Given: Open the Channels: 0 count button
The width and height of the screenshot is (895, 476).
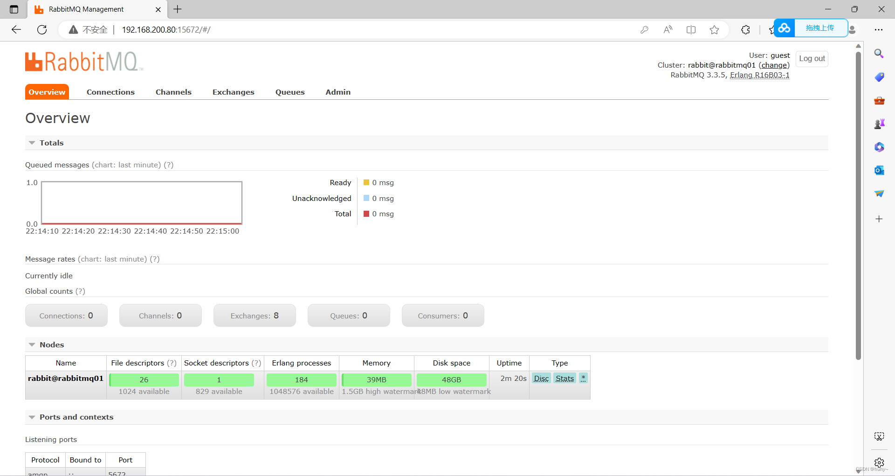Looking at the screenshot, I should click(160, 316).
